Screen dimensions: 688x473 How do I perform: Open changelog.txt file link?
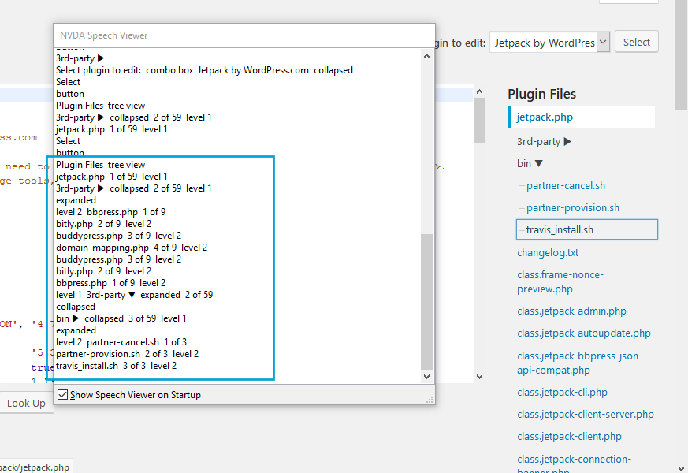(x=548, y=253)
